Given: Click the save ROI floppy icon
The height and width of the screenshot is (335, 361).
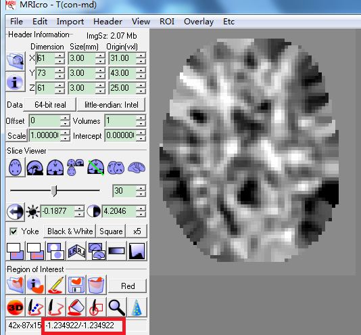Looking at the screenshot, I should [x=76, y=285].
